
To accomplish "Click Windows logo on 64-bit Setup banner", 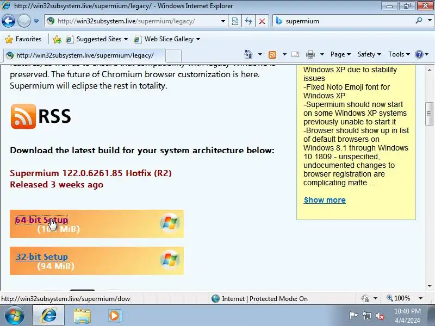I will 170,223.
